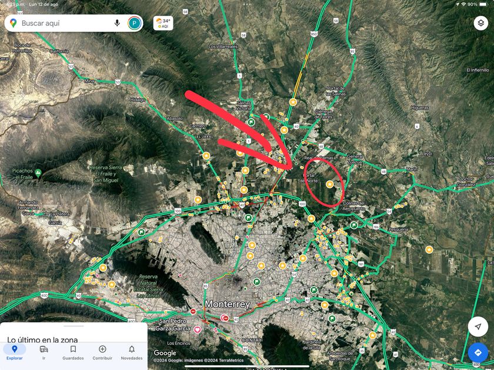Tap the Wi-Fi status icon
Viewport: 494px width, 370px height.
pyautogui.click(x=463, y=4)
